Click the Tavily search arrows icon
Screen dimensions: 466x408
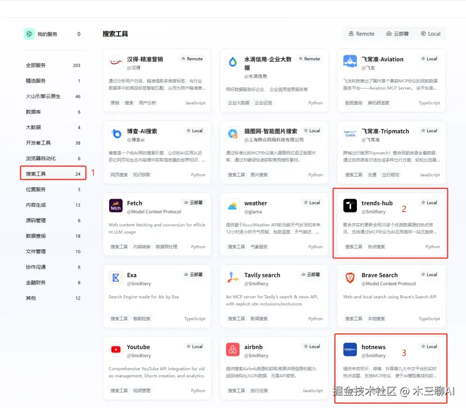tap(233, 278)
